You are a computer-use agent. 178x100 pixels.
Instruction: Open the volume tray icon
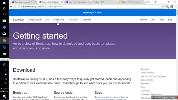(x=6, y=83)
